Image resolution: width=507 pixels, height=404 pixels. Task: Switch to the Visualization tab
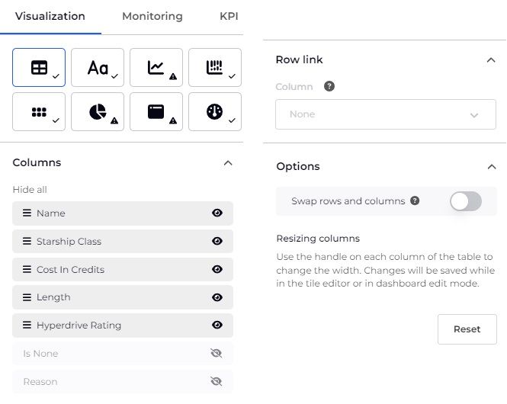click(50, 16)
